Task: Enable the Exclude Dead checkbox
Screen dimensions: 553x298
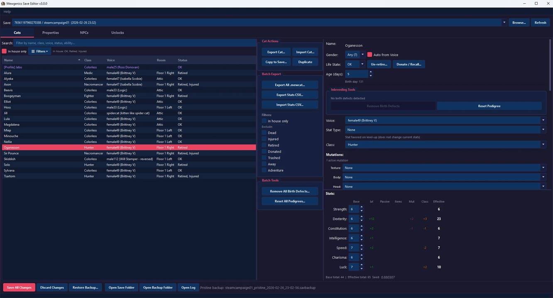Action: point(264,133)
